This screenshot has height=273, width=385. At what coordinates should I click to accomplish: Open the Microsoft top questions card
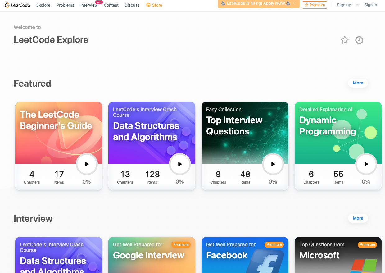pos(338,255)
